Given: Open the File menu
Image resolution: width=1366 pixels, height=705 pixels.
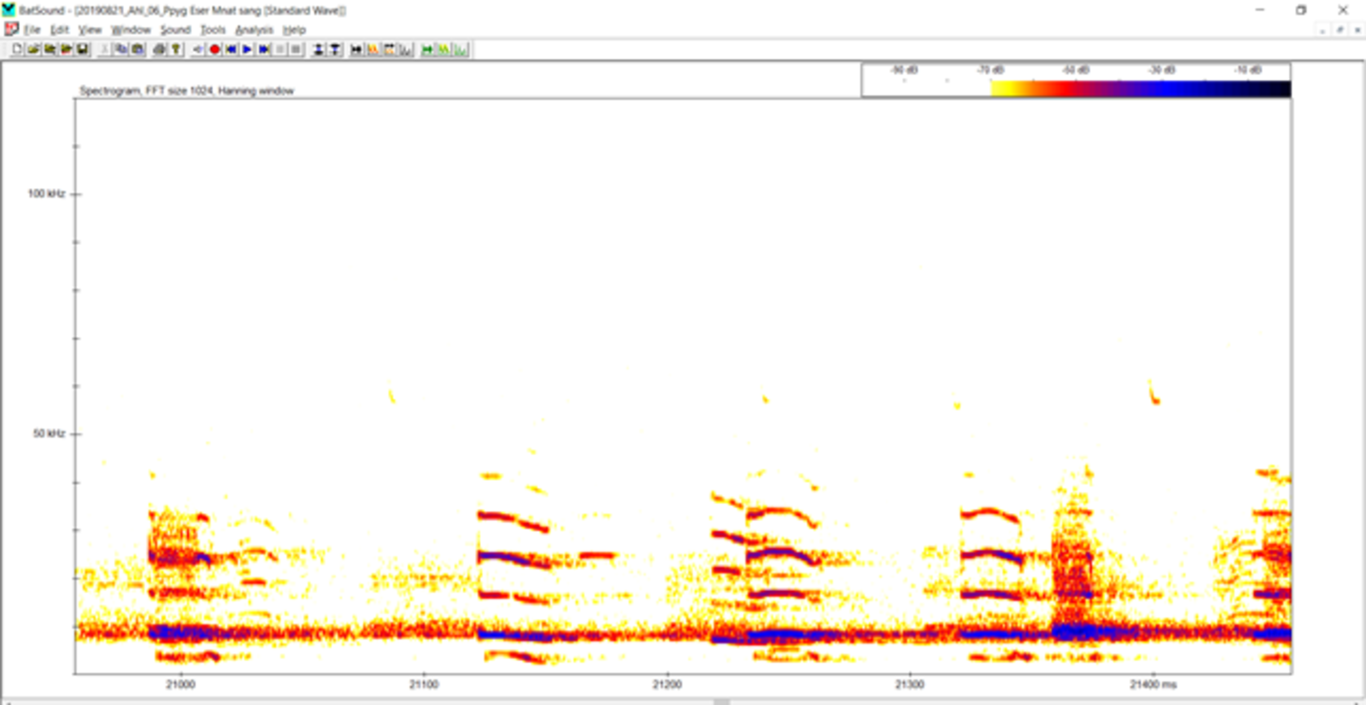Looking at the screenshot, I should click(x=31, y=30).
